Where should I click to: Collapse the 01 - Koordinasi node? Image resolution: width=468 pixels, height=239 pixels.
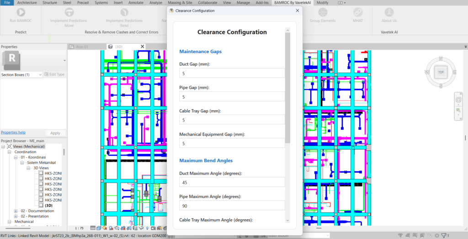click(16, 157)
